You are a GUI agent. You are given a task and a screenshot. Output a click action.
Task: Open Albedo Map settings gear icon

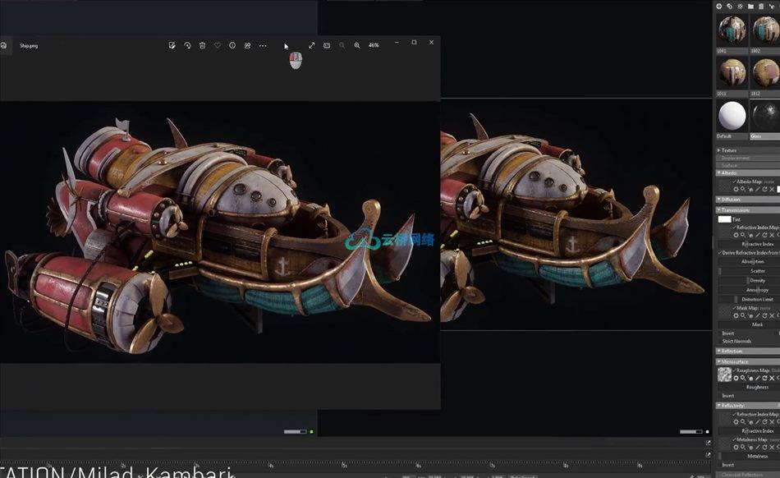click(x=736, y=190)
